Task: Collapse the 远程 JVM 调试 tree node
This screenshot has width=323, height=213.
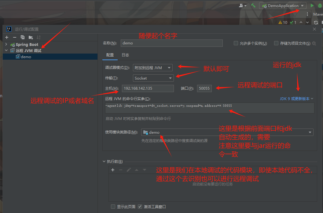Action: [x=6, y=50]
